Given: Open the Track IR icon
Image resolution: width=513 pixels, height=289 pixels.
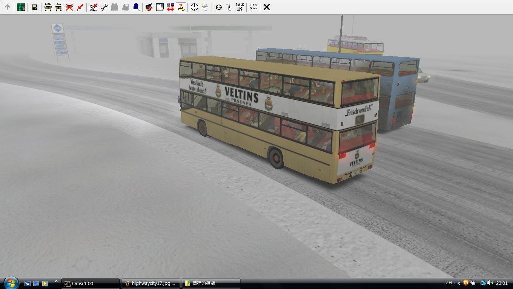Looking at the screenshot, I should pos(240,7).
